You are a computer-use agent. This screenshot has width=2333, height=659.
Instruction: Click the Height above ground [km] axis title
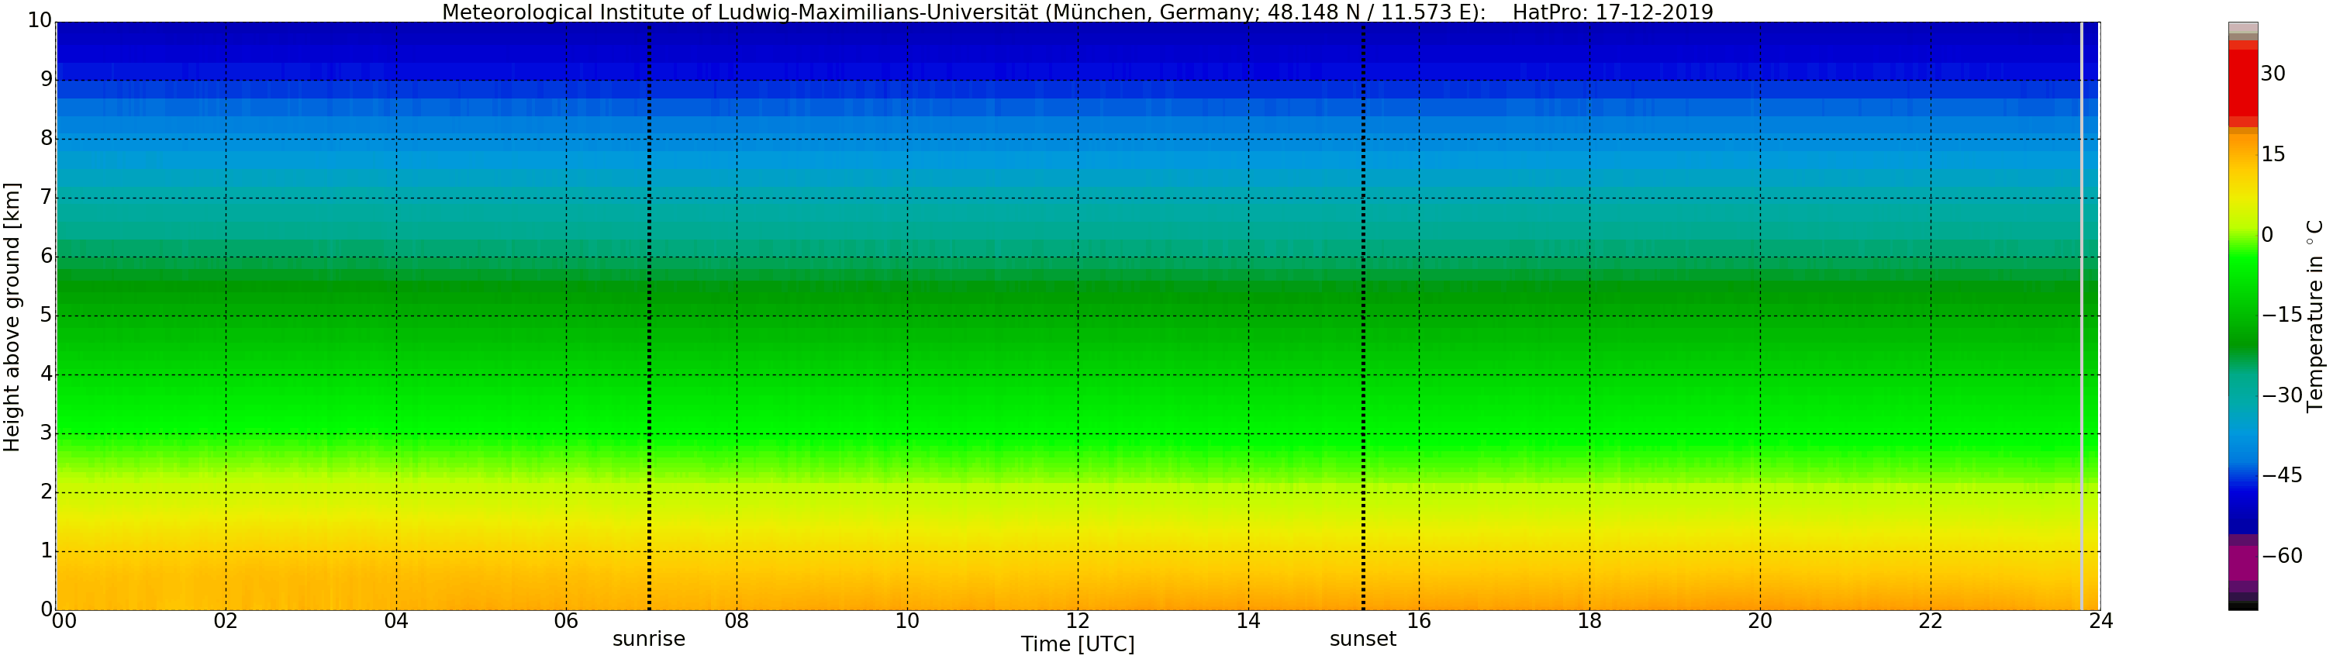point(12,317)
